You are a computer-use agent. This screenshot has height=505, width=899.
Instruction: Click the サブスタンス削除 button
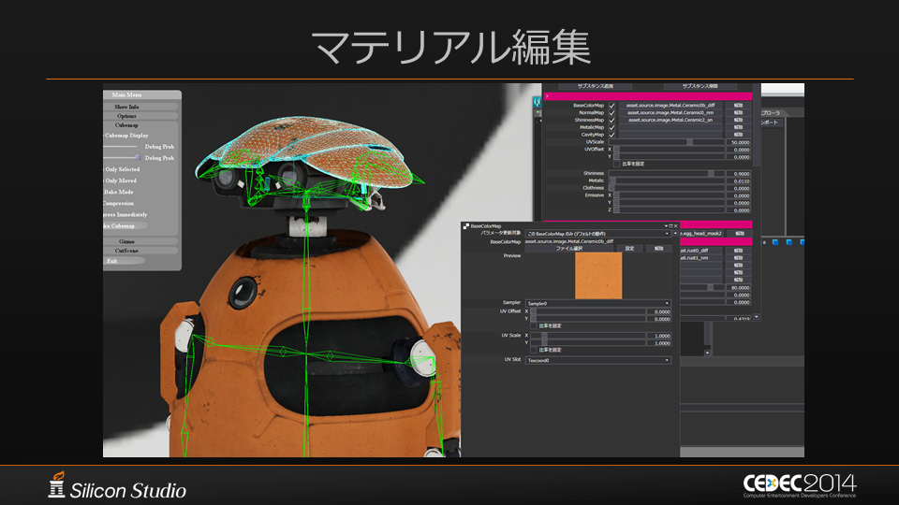[x=700, y=86]
